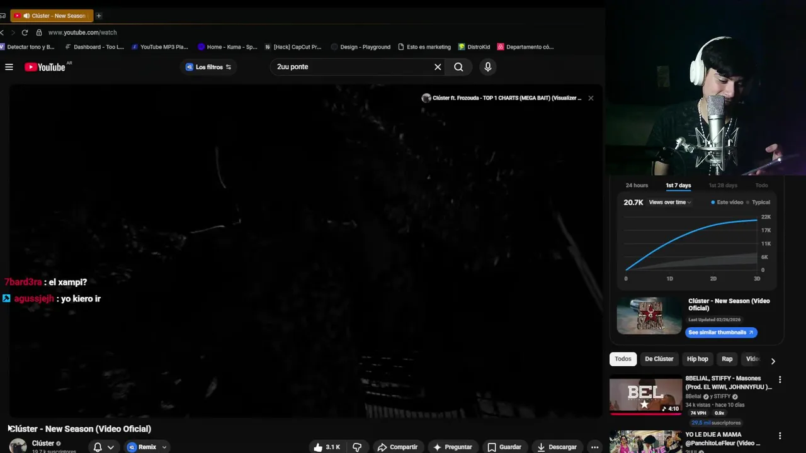Open options for YO LE DIJE A MAMA

tap(780, 435)
